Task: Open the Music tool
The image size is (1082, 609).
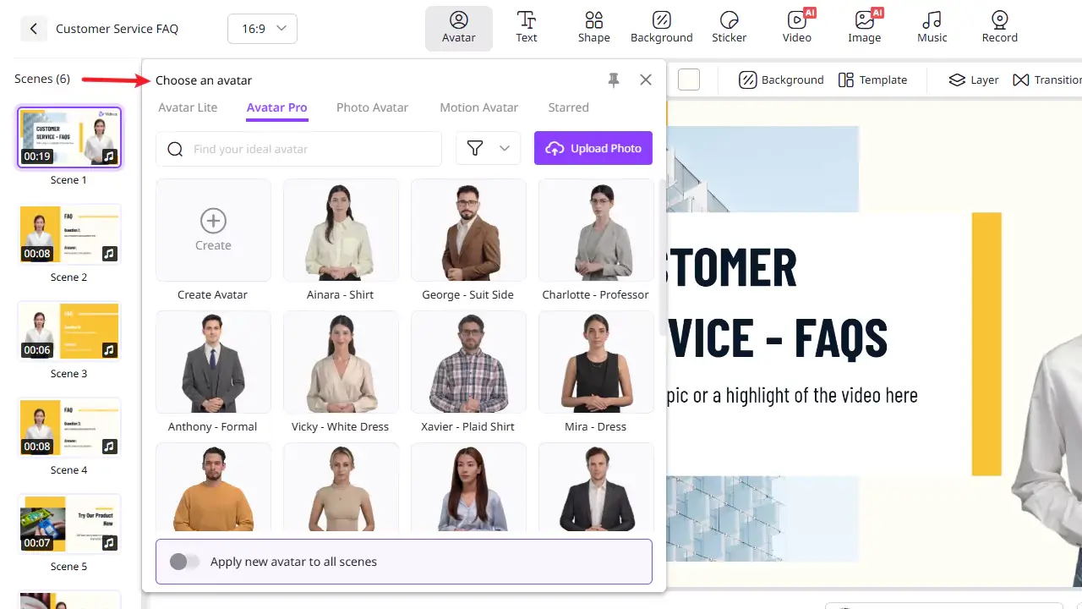Action: tap(932, 28)
